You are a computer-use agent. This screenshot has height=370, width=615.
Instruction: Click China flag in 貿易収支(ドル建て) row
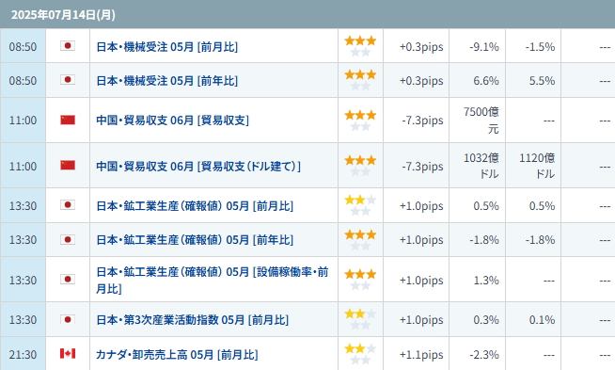[68, 165]
